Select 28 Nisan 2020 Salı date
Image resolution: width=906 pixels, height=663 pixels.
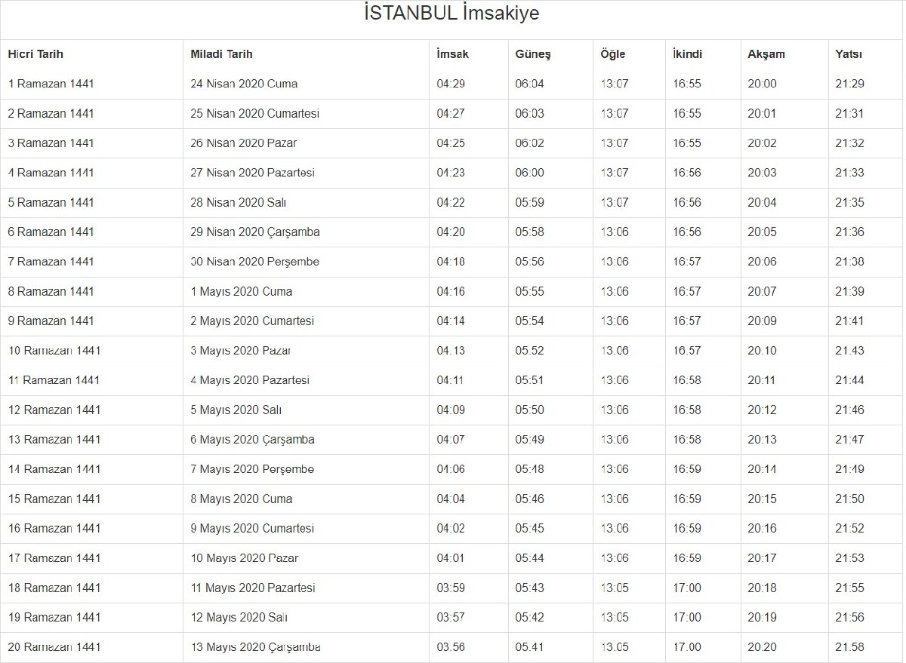[238, 202]
